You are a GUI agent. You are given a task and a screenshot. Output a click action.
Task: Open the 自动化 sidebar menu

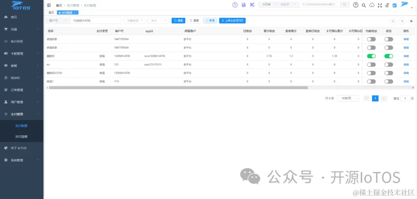[21, 78]
